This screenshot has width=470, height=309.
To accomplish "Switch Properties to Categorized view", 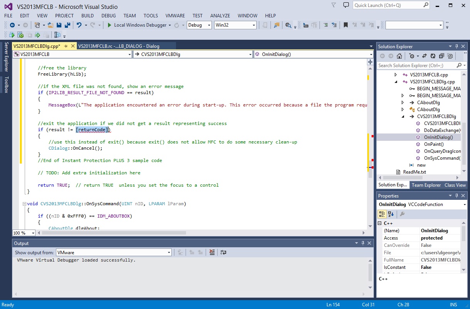I will pos(382,214).
